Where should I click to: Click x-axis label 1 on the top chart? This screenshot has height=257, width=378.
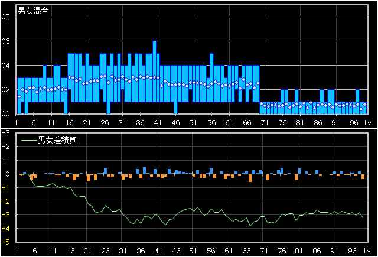(x=16, y=123)
